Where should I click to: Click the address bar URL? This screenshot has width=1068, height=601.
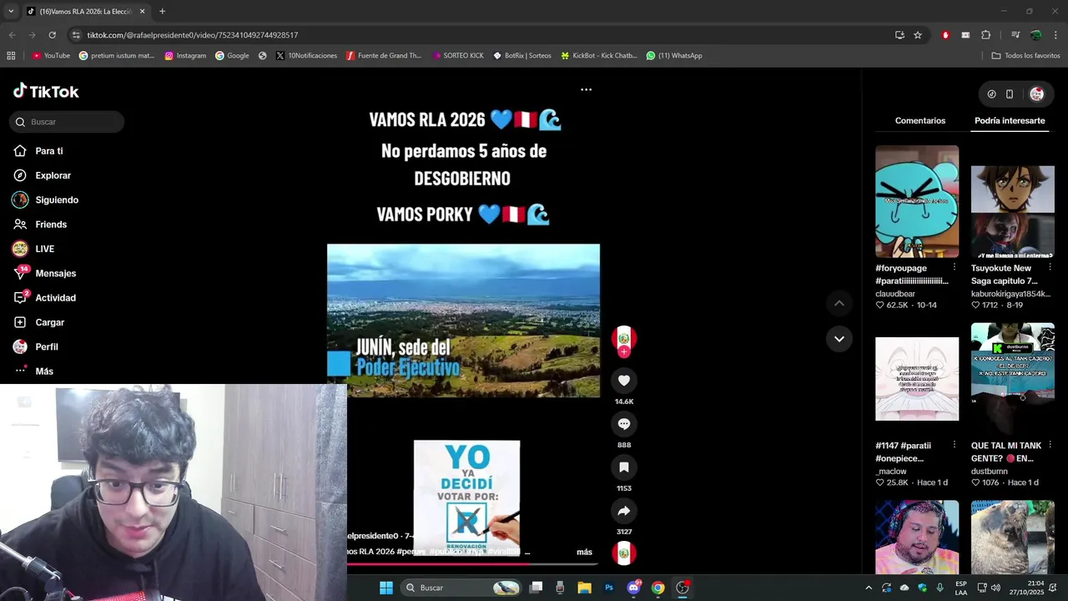(x=193, y=35)
